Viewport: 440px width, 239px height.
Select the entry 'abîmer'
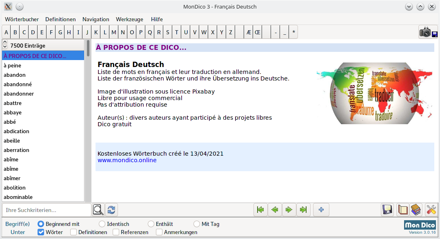(x=43, y=179)
